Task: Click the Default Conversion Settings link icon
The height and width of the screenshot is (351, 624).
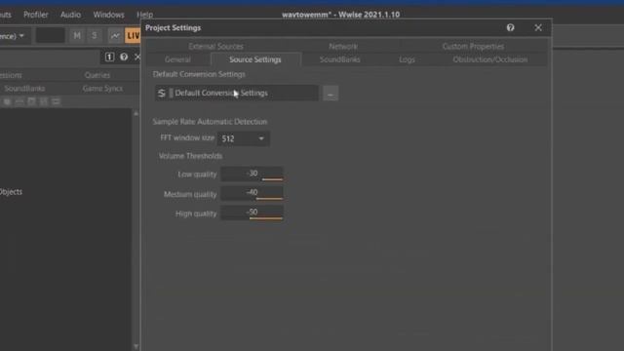Action: click(161, 94)
